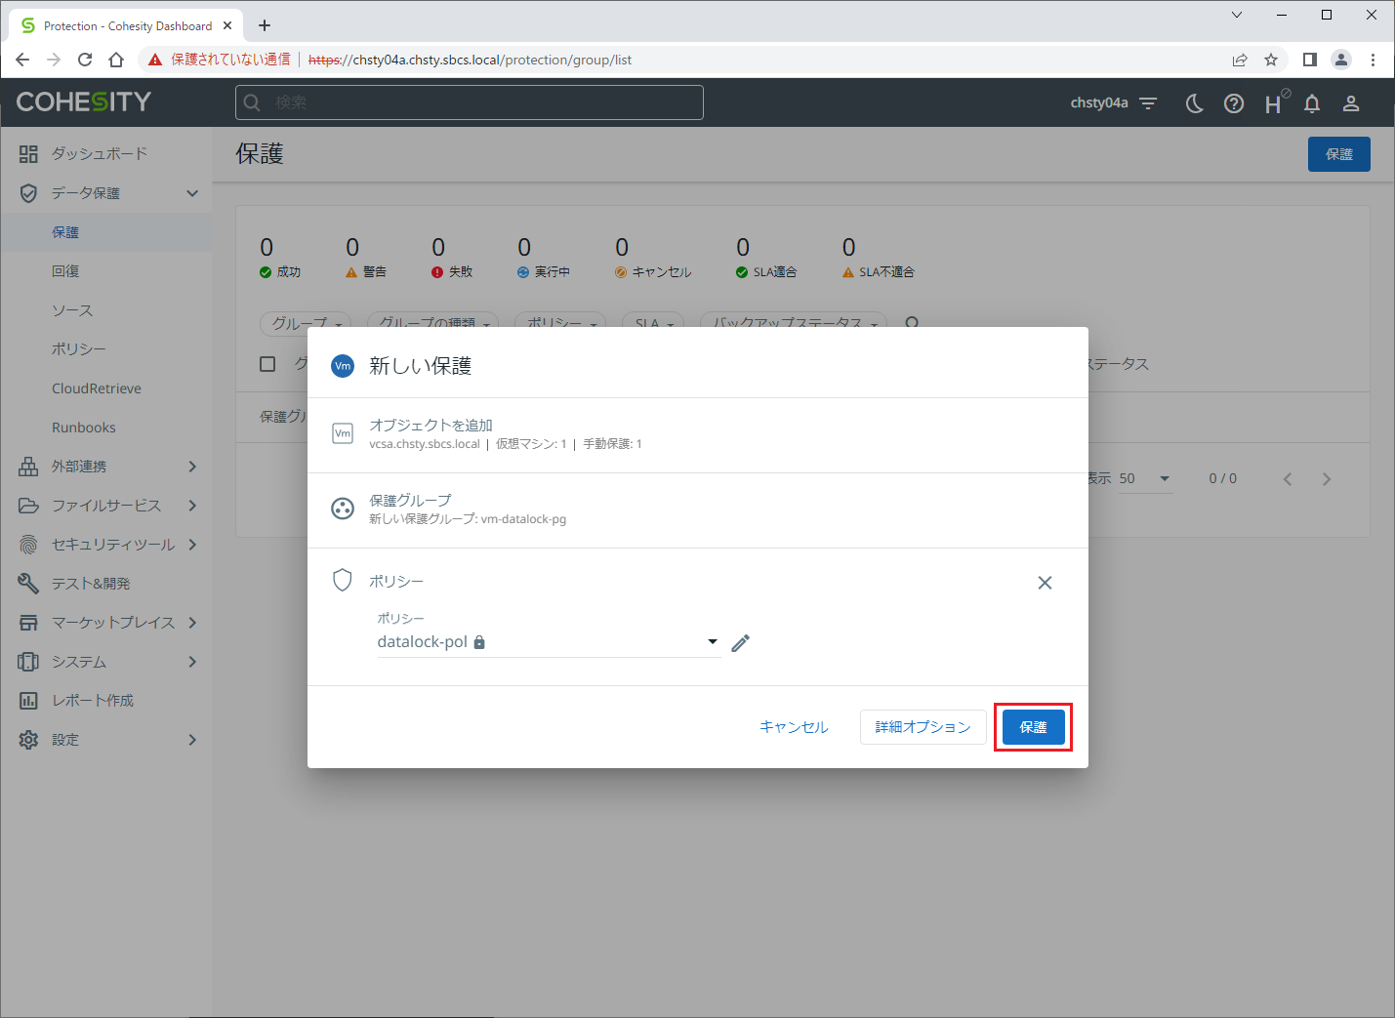Click キャンセル to dismiss the dialog
Viewport: 1395px width, 1018px height.
coord(794,727)
